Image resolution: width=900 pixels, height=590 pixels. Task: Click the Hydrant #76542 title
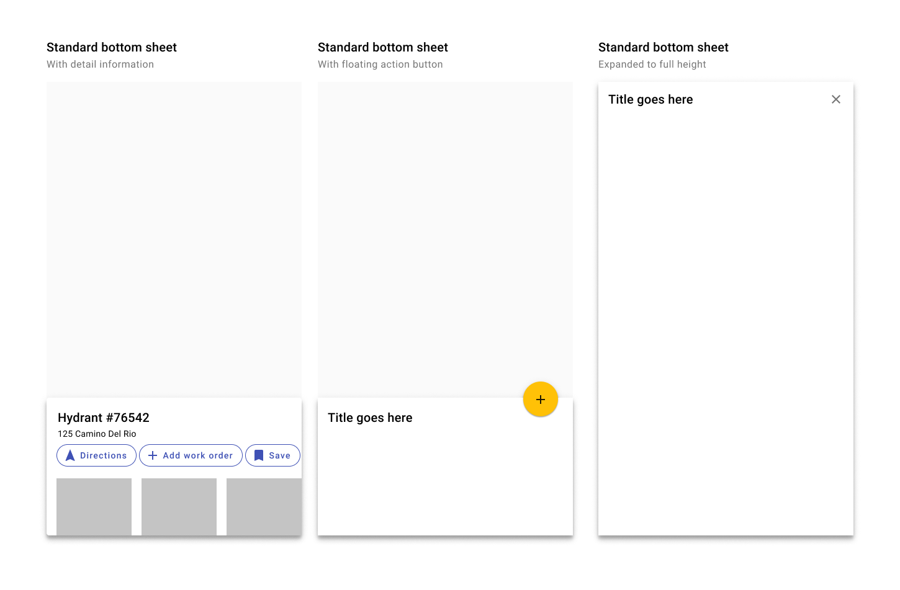pyautogui.click(x=104, y=418)
